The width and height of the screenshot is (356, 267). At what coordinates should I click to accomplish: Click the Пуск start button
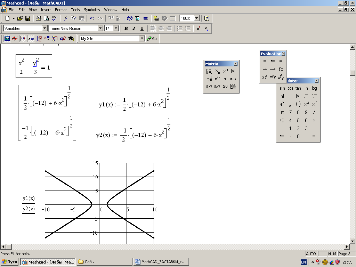pyautogui.click(x=10, y=262)
